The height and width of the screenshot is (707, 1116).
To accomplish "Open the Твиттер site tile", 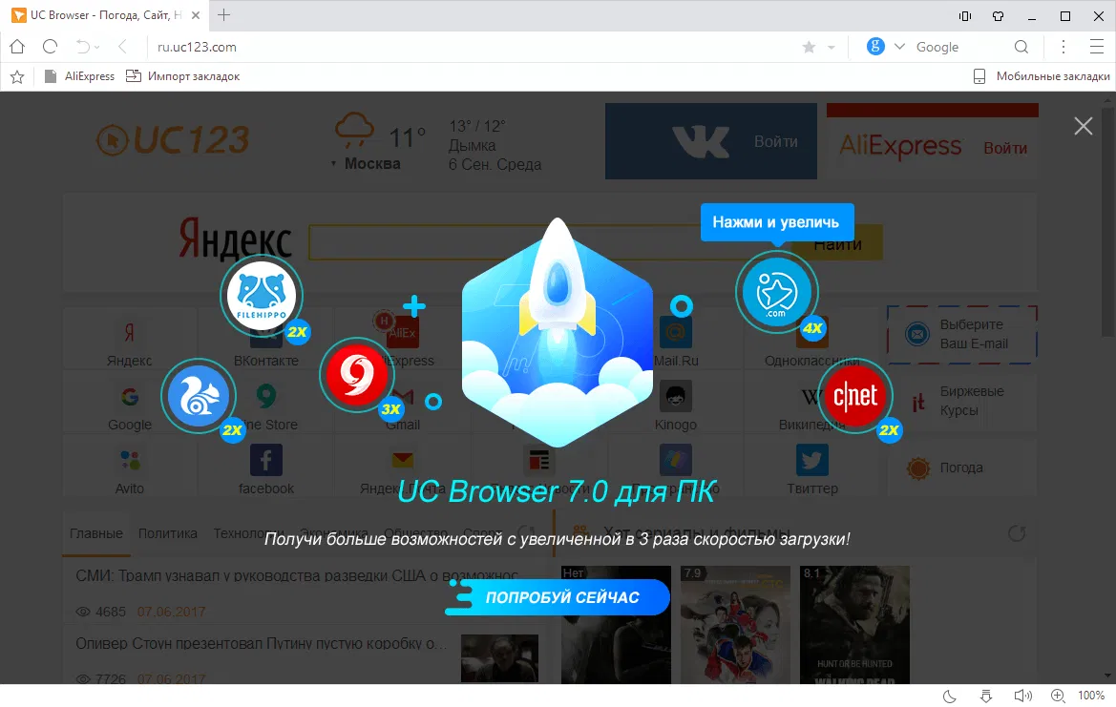I will (x=812, y=469).
